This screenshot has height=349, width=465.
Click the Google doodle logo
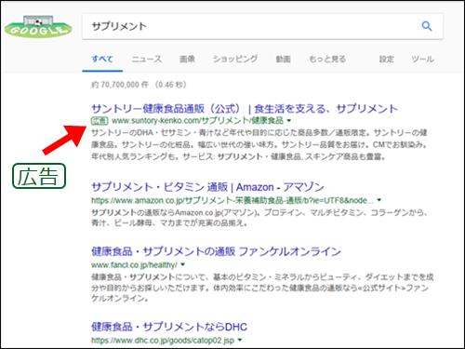tap(38, 27)
